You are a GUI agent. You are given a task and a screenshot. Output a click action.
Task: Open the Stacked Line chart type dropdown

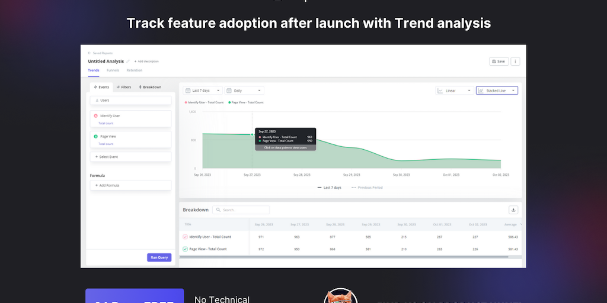click(x=497, y=91)
